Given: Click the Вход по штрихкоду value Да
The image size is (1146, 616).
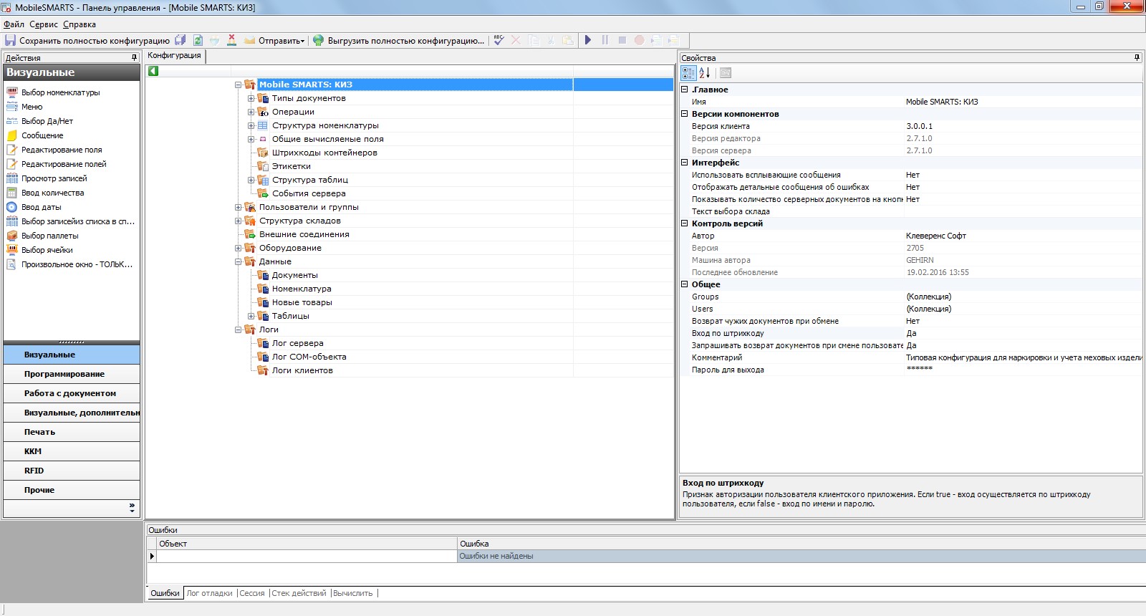Looking at the screenshot, I should pyautogui.click(x=1023, y=333).
